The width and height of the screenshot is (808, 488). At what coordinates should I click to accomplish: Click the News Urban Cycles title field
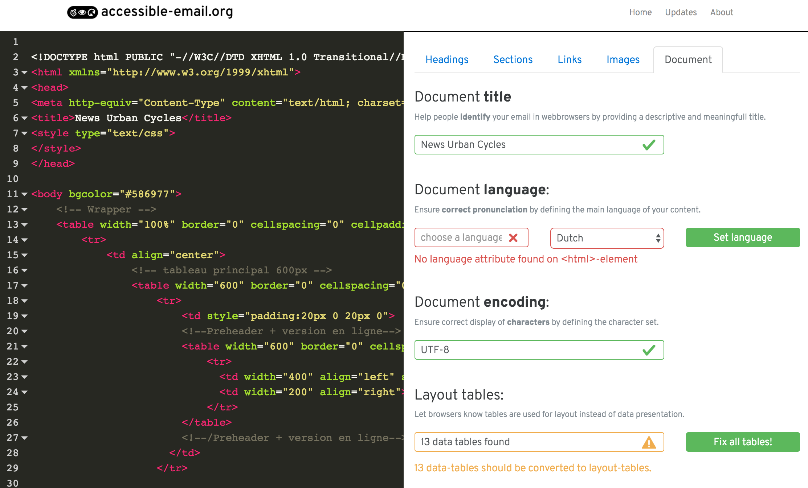(x=539, y=145)
